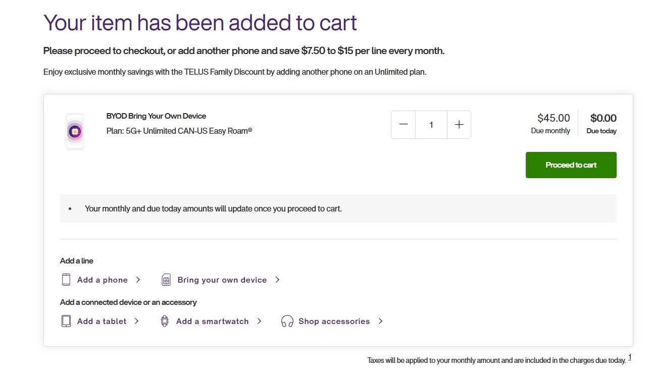Click the chevron after Shop accessories
Image resolution: width=649 pixels, height=374 pixels.
pyautogui.click(x=380, y=321)
